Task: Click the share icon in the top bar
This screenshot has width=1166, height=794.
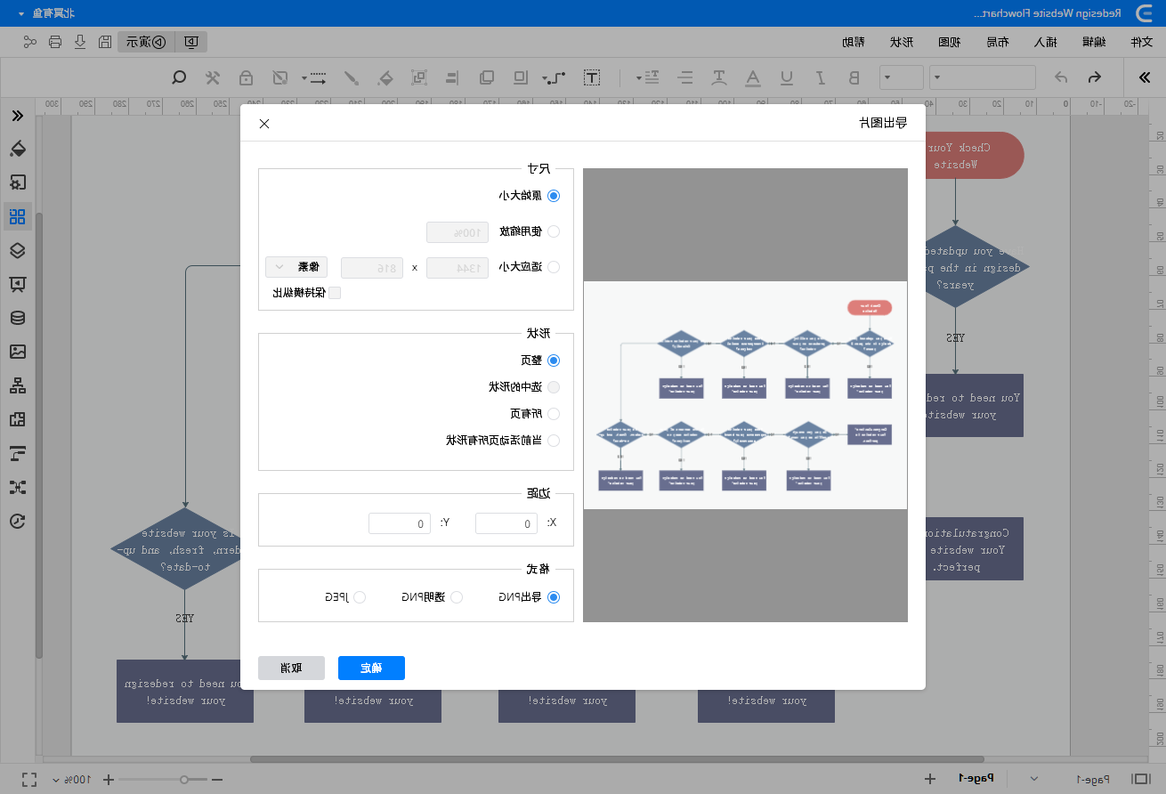Action: 30,42
